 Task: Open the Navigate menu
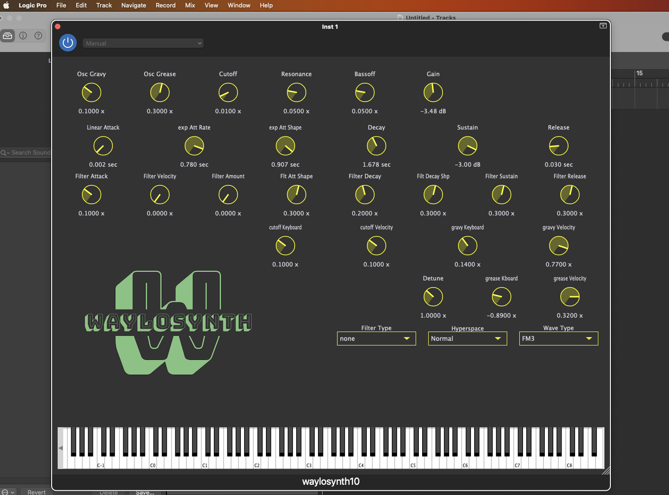pos(134,6)
